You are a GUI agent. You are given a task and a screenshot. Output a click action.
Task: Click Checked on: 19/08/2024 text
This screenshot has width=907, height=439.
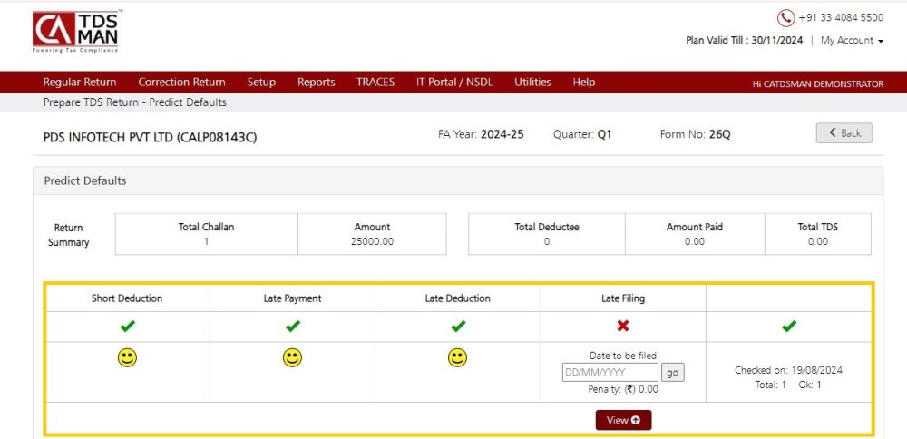[788, 370]
